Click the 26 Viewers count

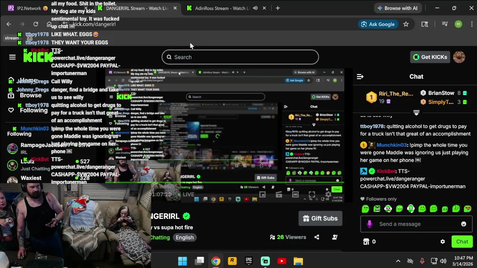click(288, 237)
